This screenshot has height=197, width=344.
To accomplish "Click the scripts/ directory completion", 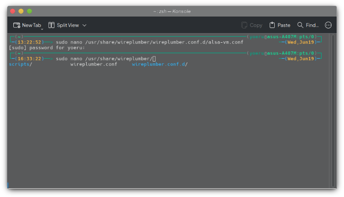I will click(x=21, y=64).
